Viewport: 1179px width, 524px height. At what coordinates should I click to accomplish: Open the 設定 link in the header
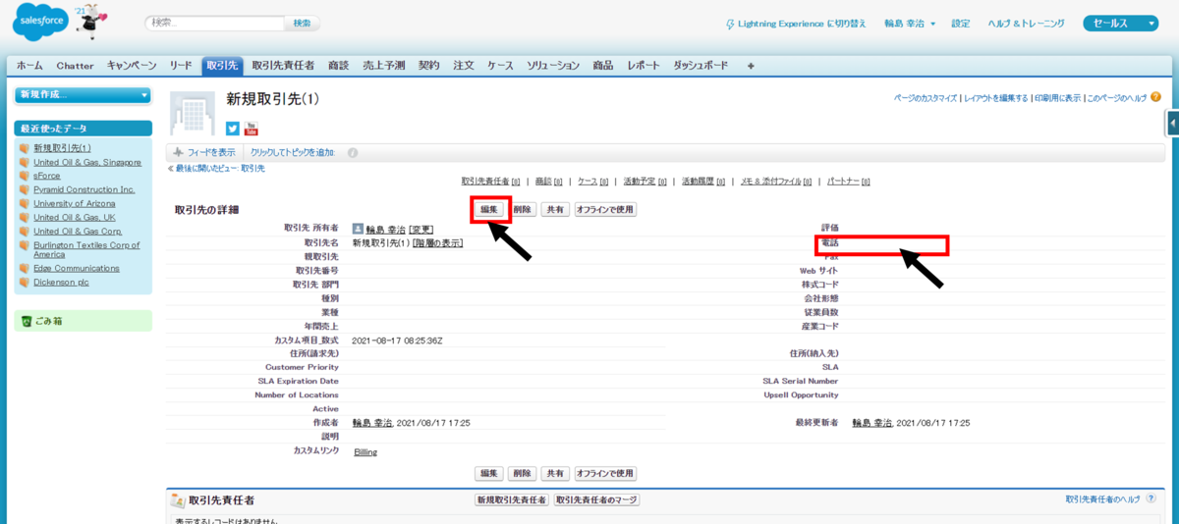(961, 24)
